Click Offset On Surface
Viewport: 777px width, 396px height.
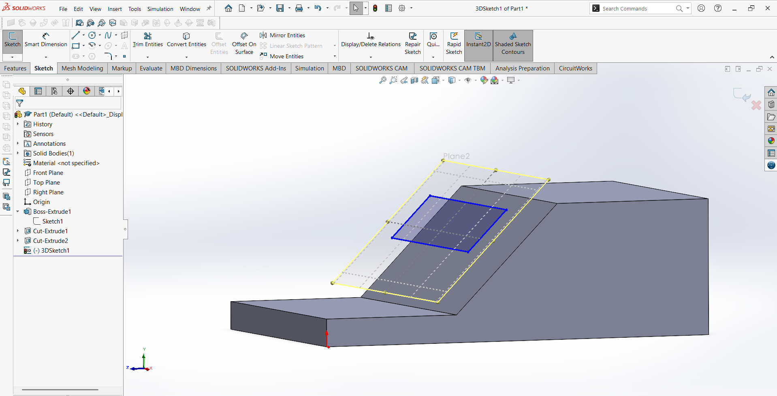(244, 43)
